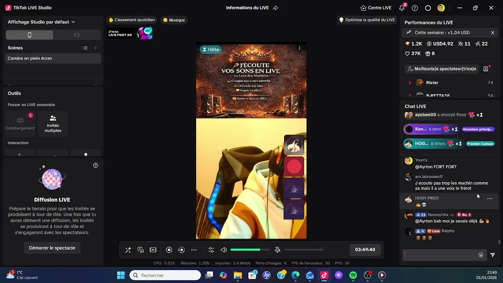Screen dimensions: 503x283
Task: Open the scenes list view icon
Action: pos(85,48)
